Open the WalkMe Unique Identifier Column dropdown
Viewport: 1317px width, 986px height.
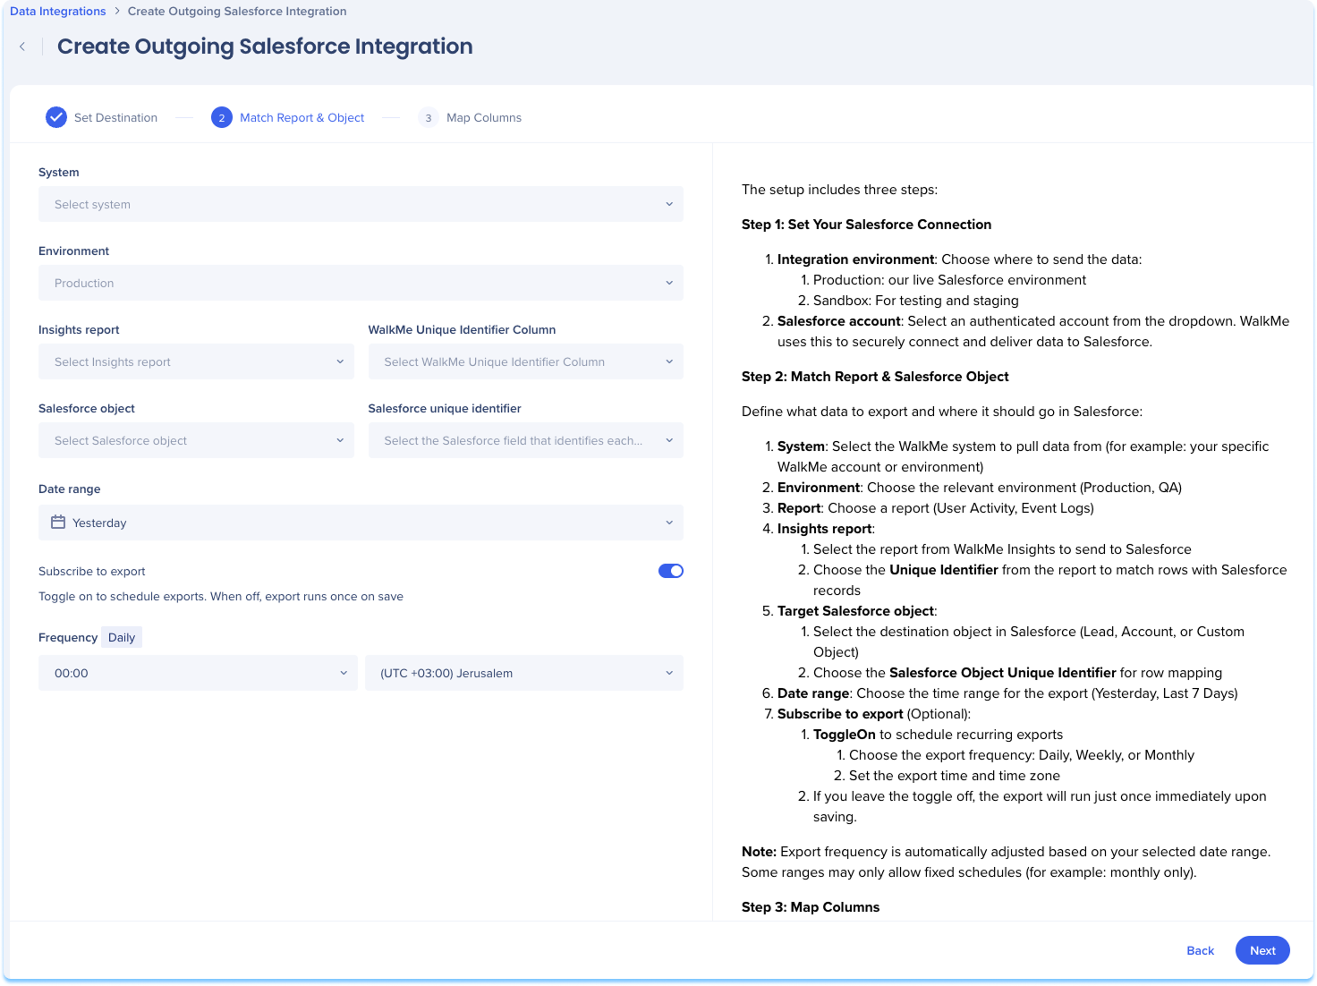click(526, 361)
